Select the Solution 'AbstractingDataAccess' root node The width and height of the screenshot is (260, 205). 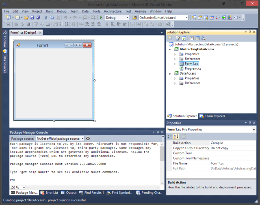pos(206,44)
